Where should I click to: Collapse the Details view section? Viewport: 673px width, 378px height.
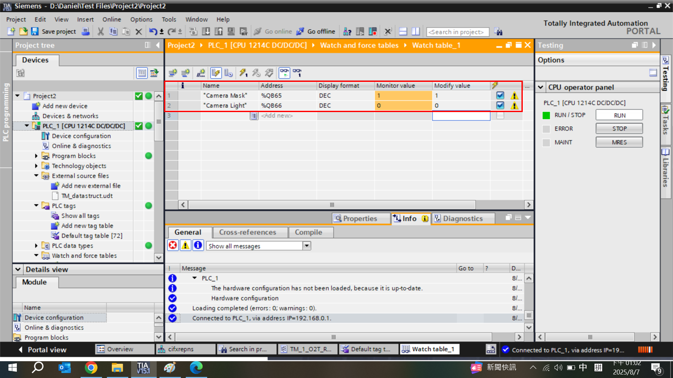(18, 269)
